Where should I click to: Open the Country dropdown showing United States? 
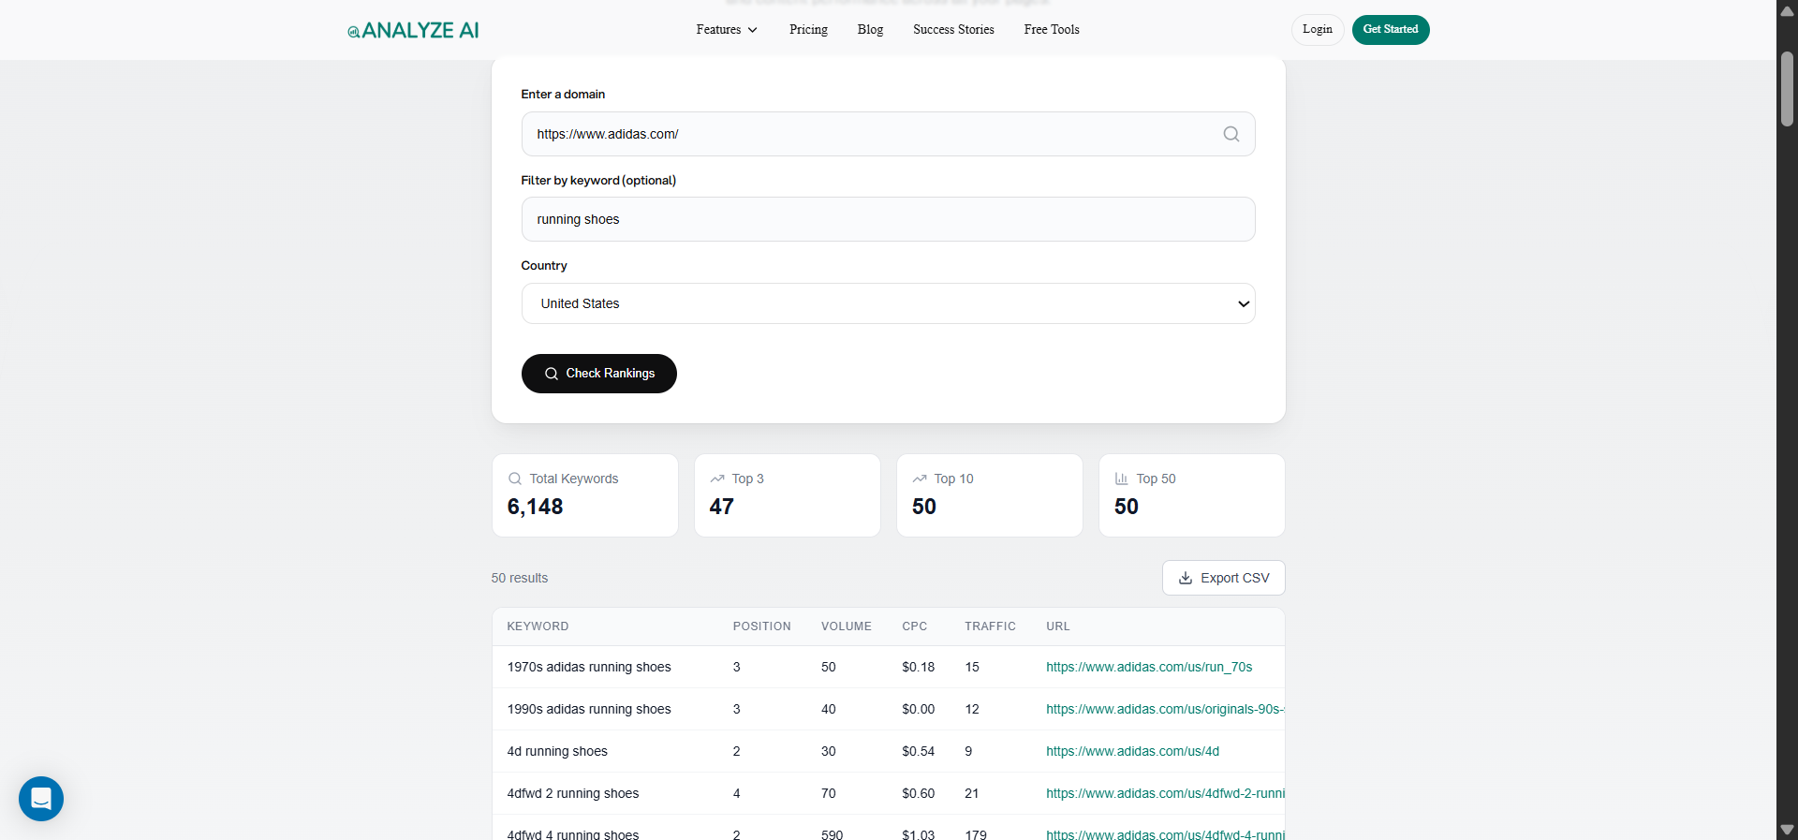coord(888,303)
